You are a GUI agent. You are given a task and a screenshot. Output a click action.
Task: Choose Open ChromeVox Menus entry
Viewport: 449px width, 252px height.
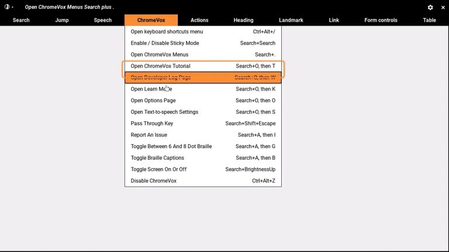pyautogui.click(x=203, y=55)
